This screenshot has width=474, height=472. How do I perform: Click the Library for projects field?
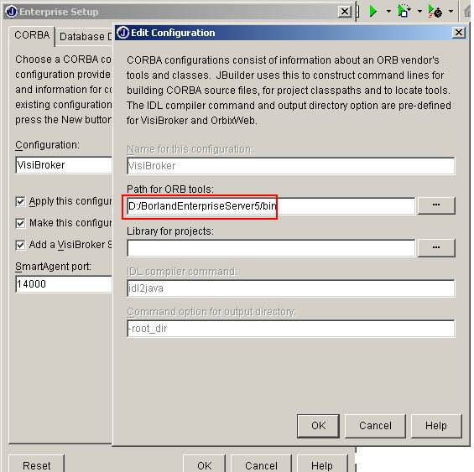coord(271,248)
